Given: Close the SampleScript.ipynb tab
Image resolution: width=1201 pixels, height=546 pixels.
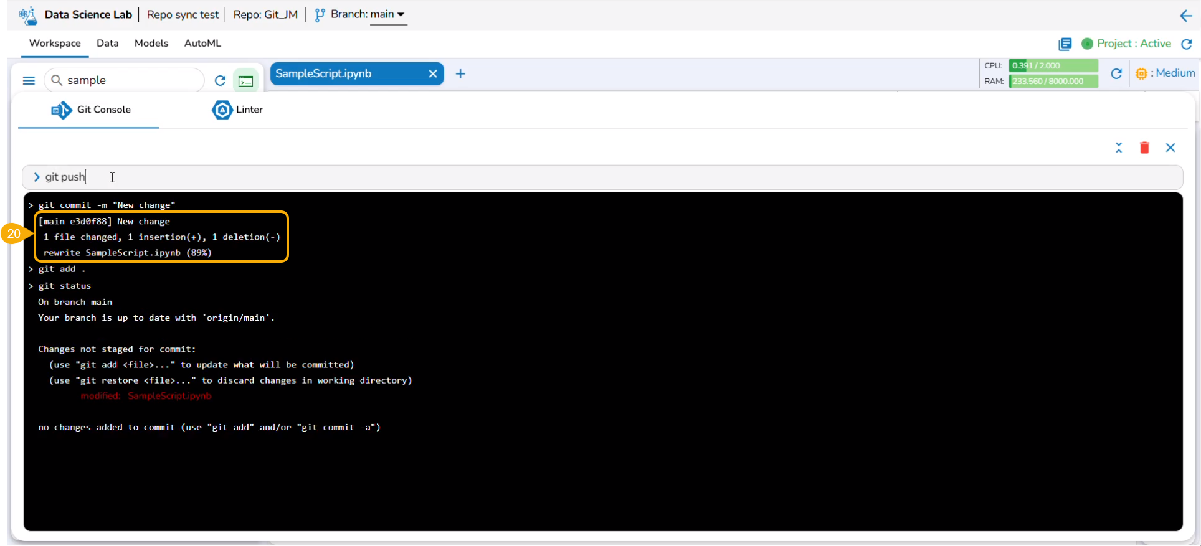Looking at the screenshot, I should pos(433,73).
